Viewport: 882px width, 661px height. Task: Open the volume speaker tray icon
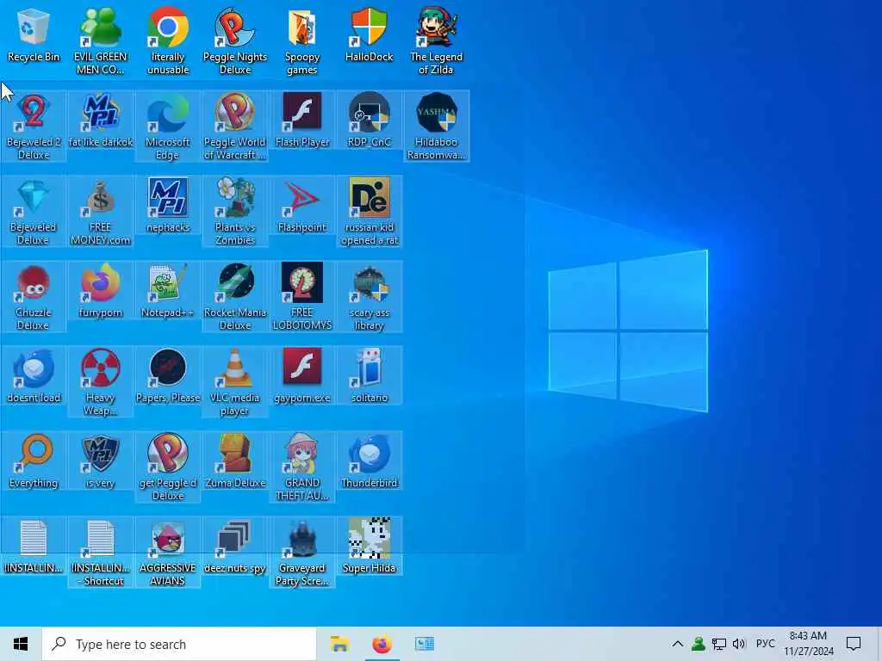pos(739,644)
